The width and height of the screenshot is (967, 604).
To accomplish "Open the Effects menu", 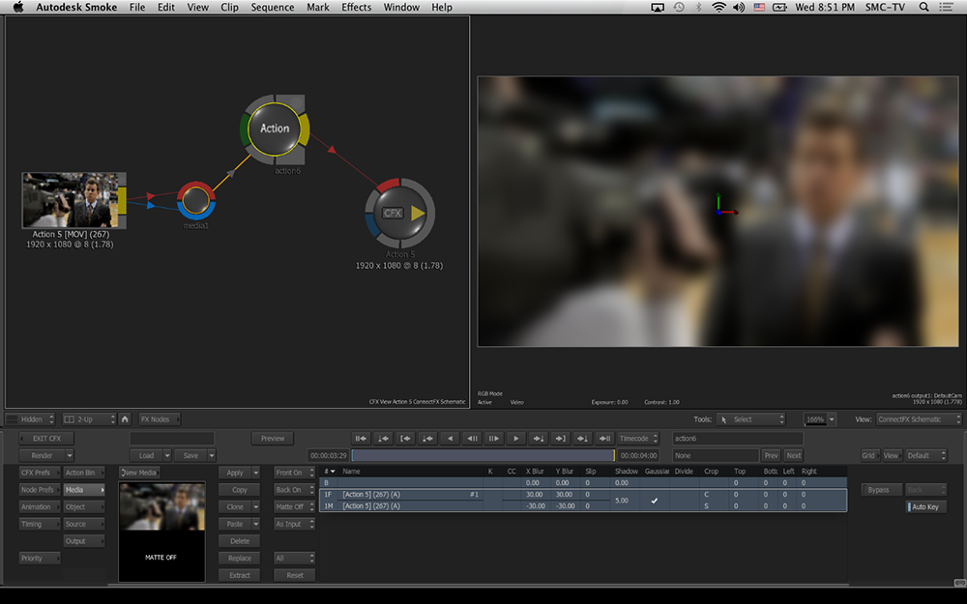I will tap(356, 8).
